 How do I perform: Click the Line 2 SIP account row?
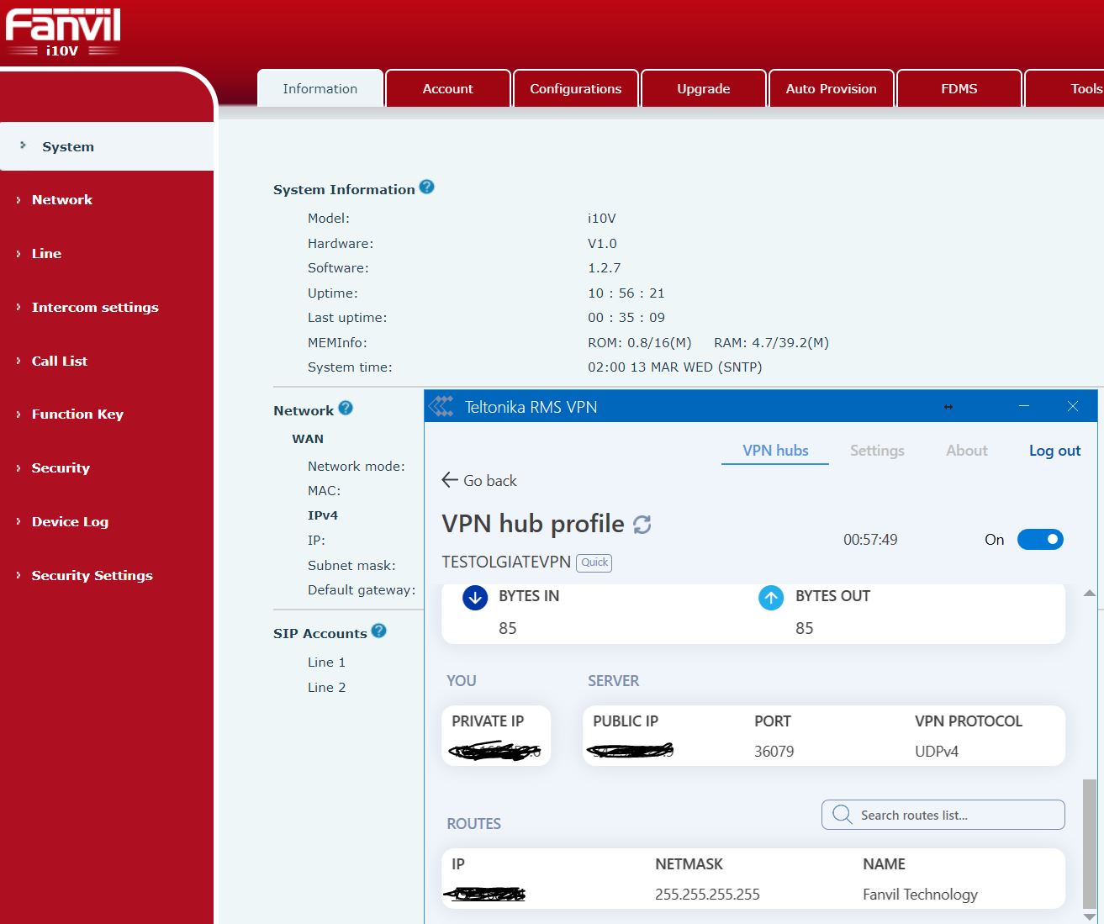(326, 688)
